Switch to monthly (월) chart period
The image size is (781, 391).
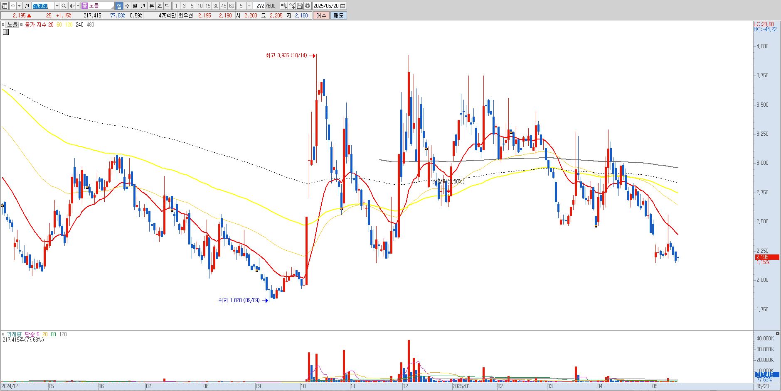click(135, 6)
